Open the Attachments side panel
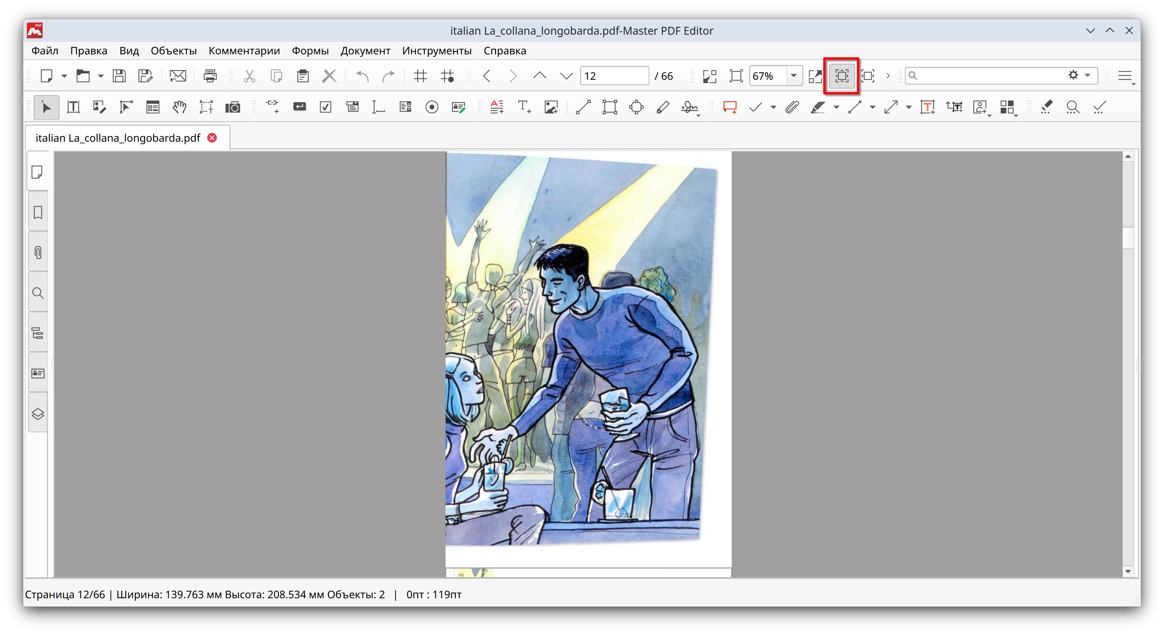The width and height of the screenshot is (1164, 634). (x=38, y=252)
